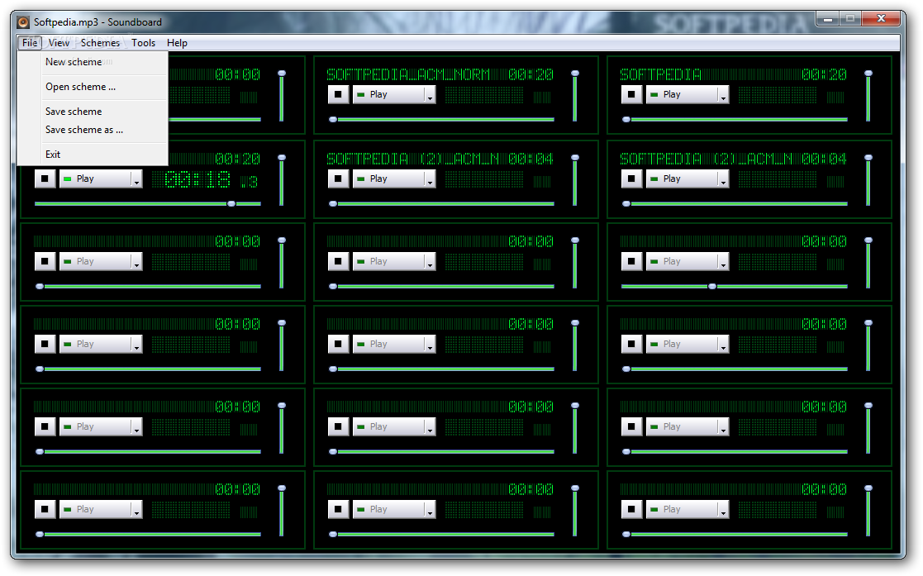Image resolution: width=923 pixels, height=576 pixels.
Task: Click stop on empty pad with mid-track slider
Action: [631, 261]
